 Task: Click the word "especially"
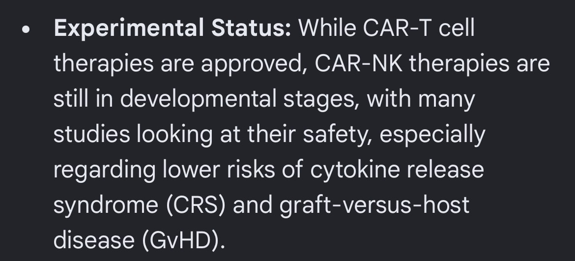click(x=432, y=135)
